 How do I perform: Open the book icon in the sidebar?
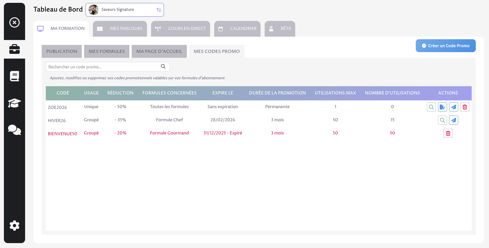coord(14,76)
